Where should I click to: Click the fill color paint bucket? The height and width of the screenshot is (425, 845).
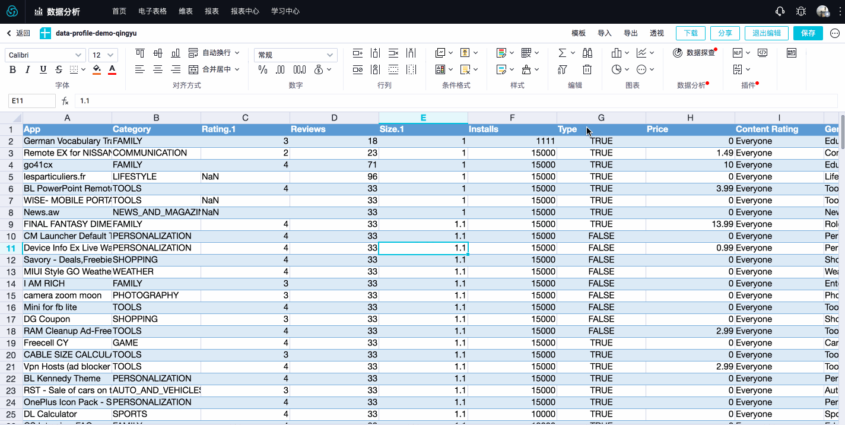tap(97, 69)
